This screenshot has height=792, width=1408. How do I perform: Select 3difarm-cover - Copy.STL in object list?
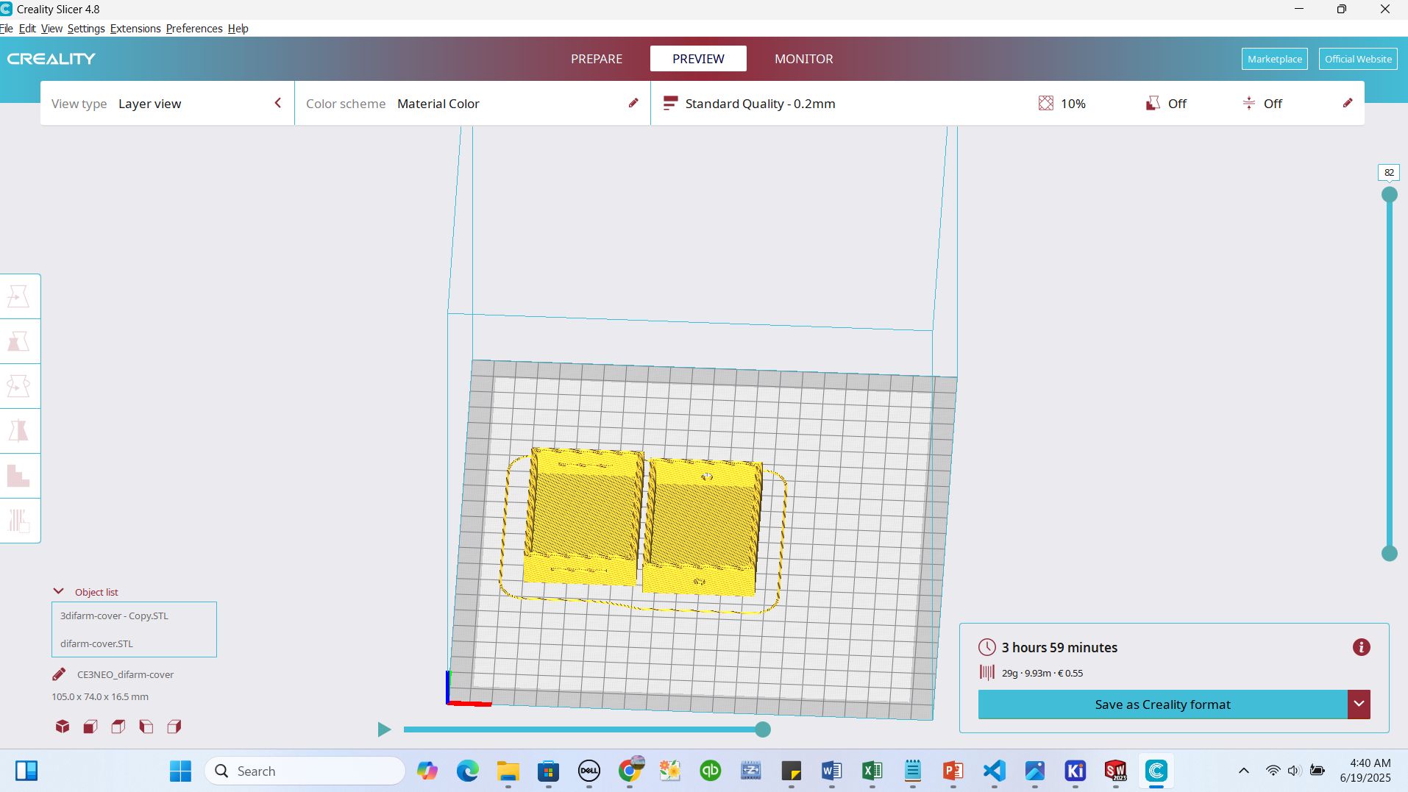[114, 616]
